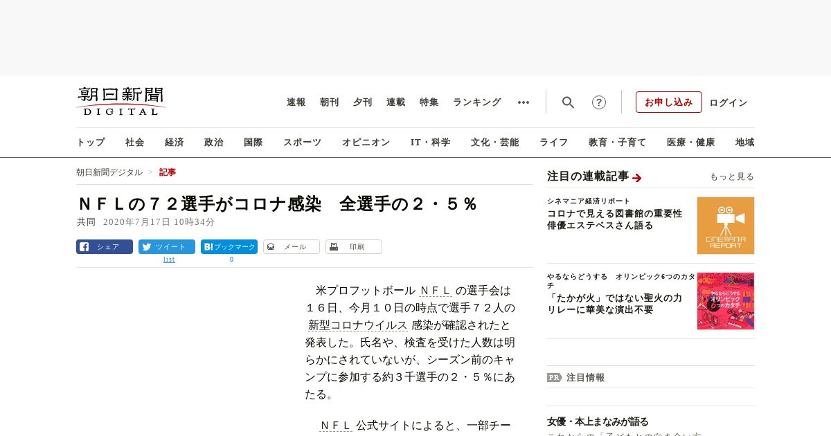Go to the 地域 section

pyautogui.click(x=745, y=143)
